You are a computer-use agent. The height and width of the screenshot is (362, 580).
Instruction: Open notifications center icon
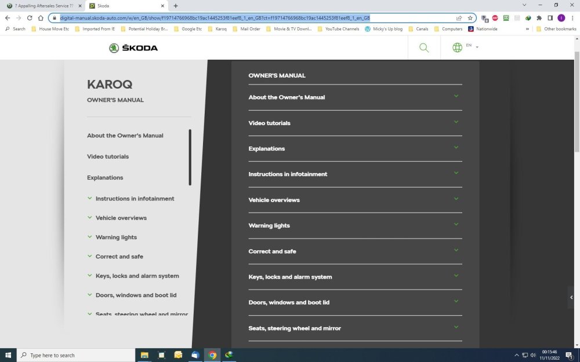[570, 356]
